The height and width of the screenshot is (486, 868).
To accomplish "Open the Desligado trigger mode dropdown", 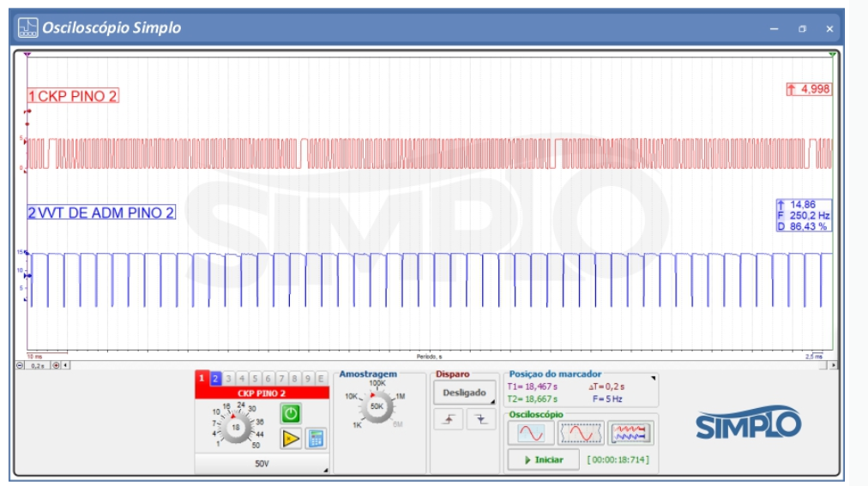I will [464, 393].
